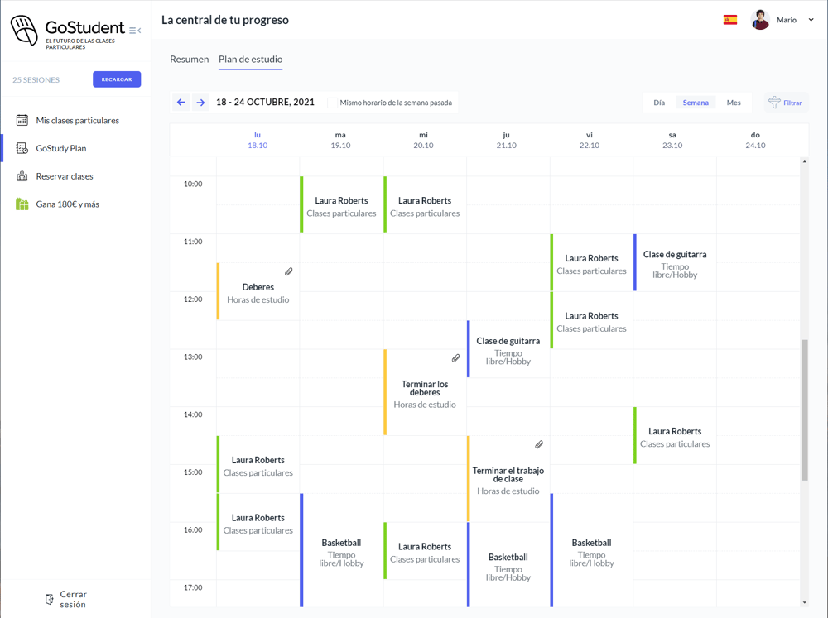828x618 pixels.
Task: Click the 25 SESIONES counter
Action: 36,79
